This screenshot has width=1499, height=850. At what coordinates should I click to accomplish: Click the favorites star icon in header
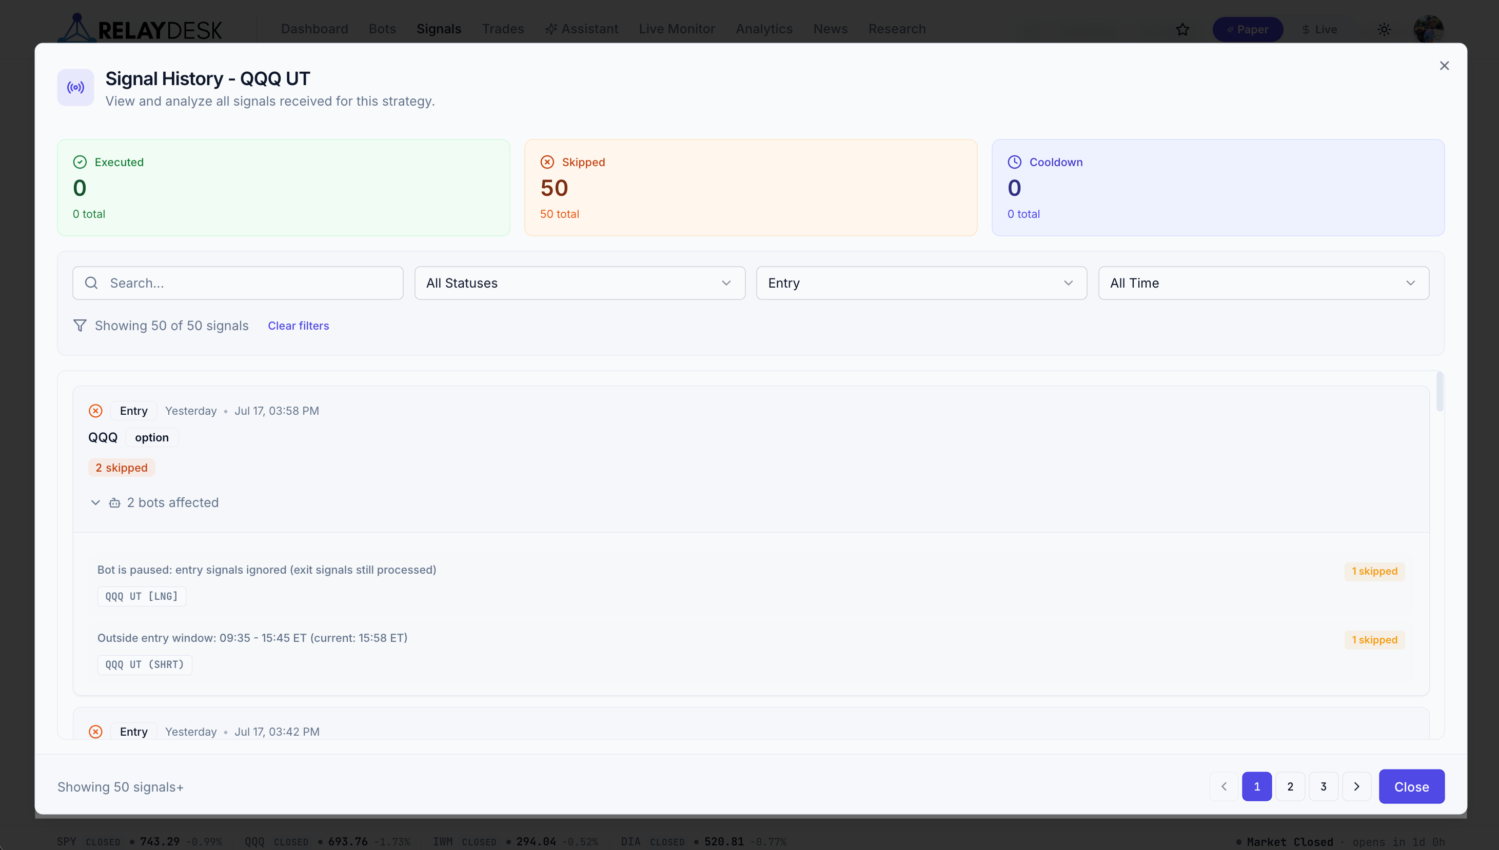coord(1182,29)
